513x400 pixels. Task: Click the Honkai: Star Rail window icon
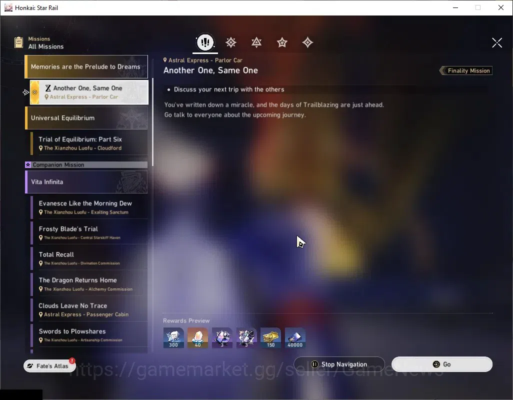coord(8,7)
